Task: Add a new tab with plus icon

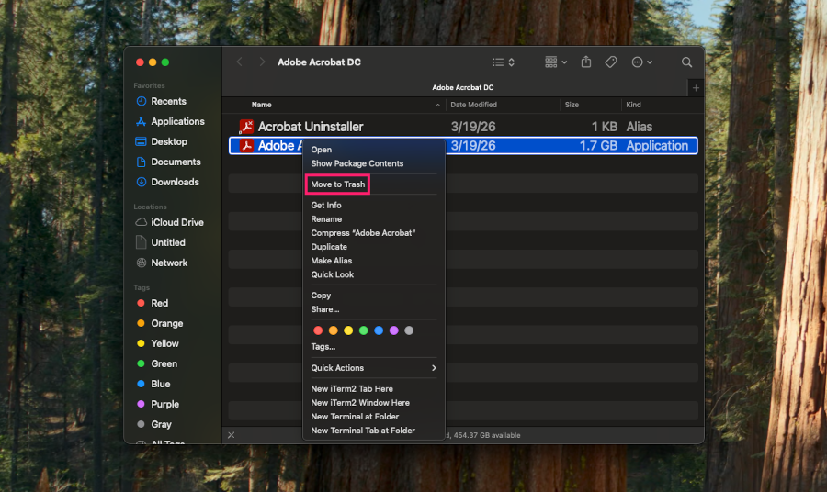Action: coord(696,88)
